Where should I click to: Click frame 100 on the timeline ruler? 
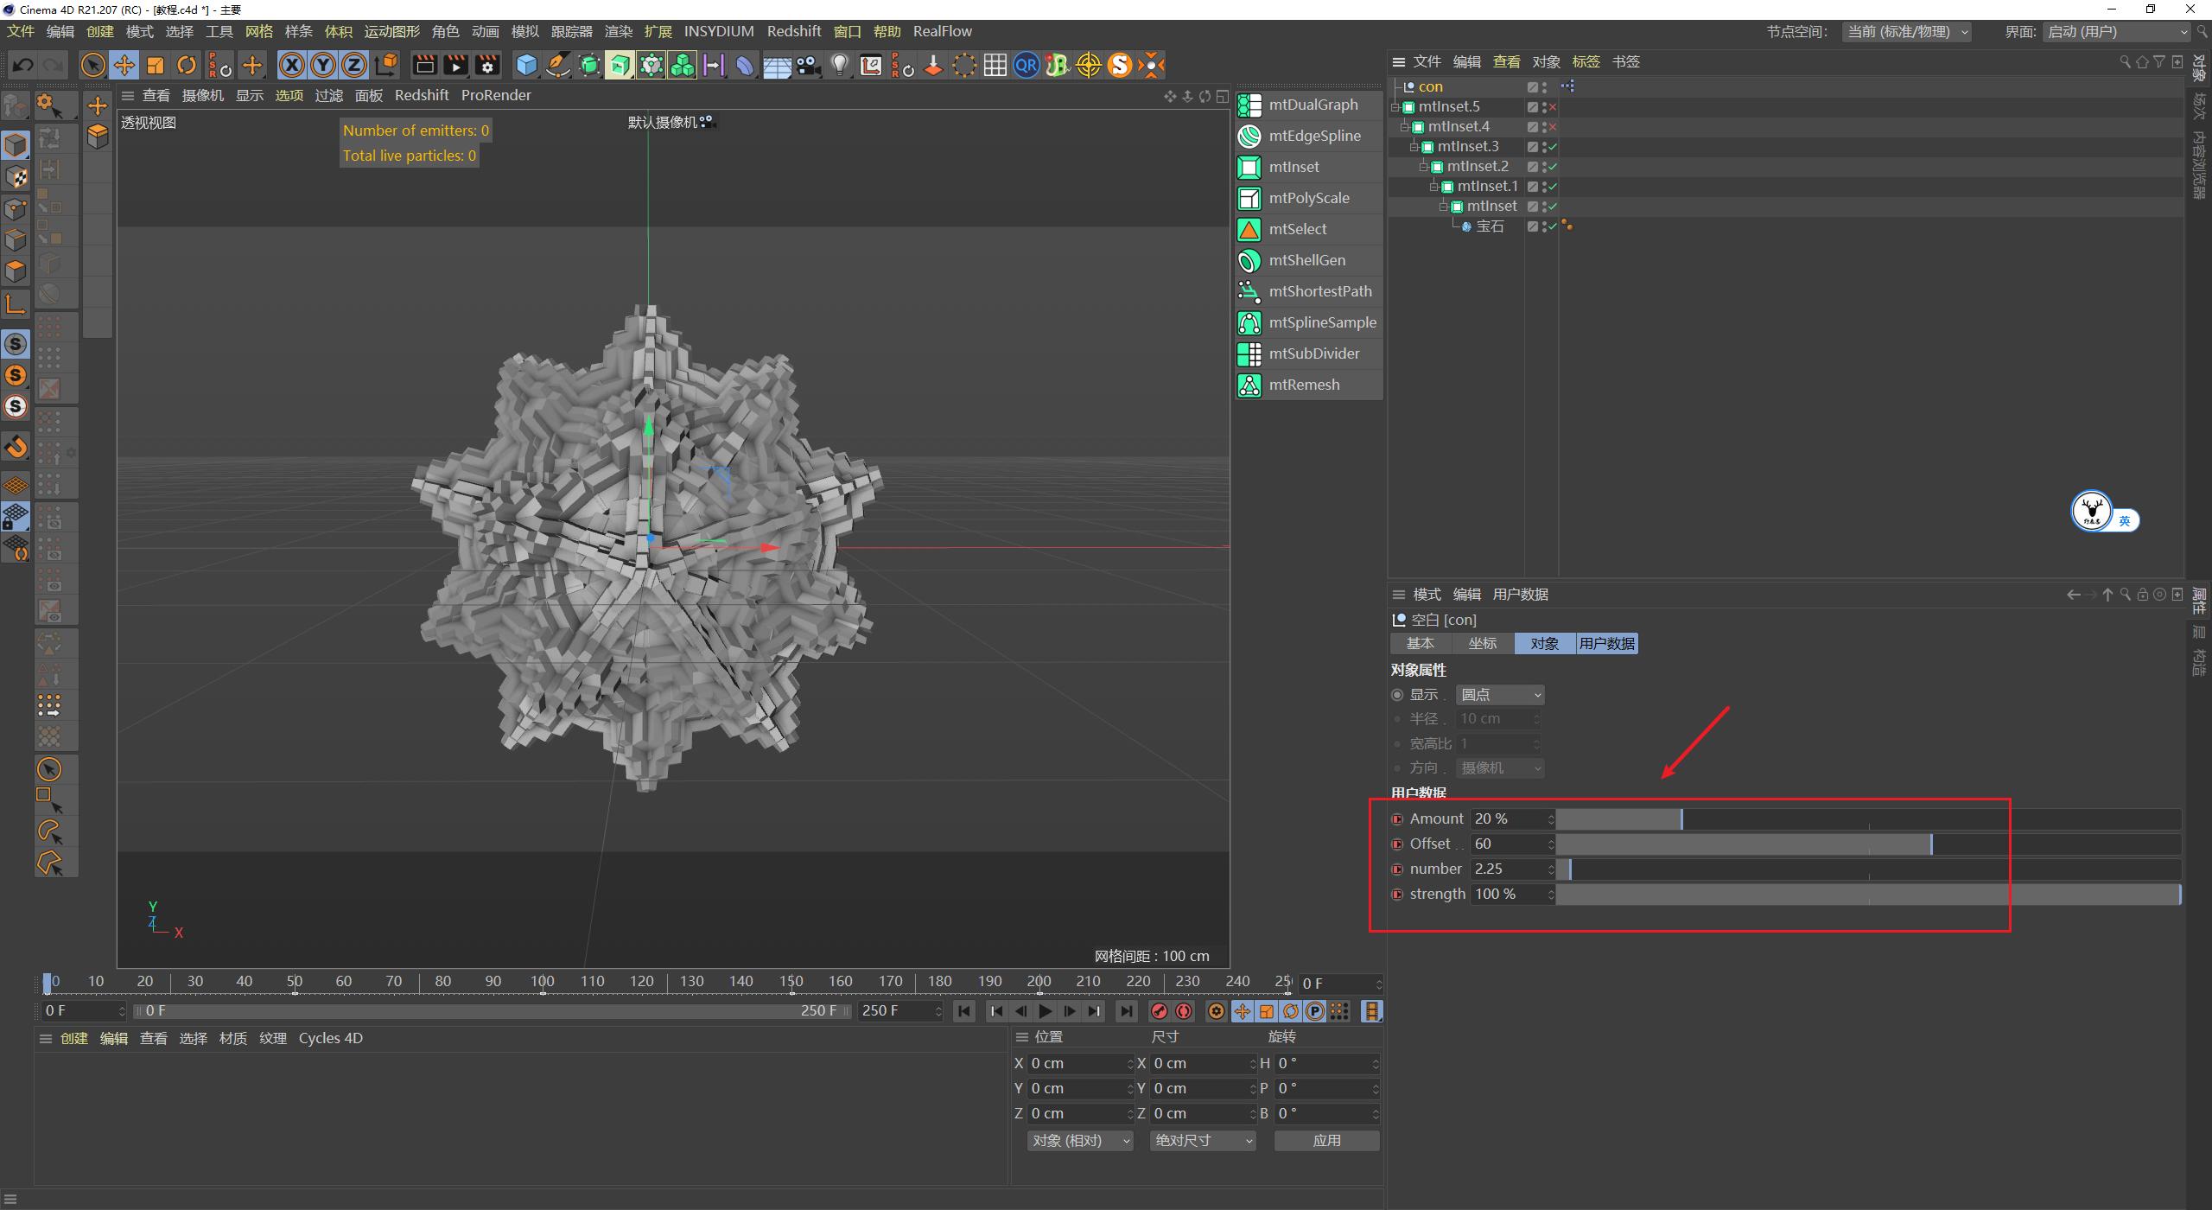[x=542, y=981]
